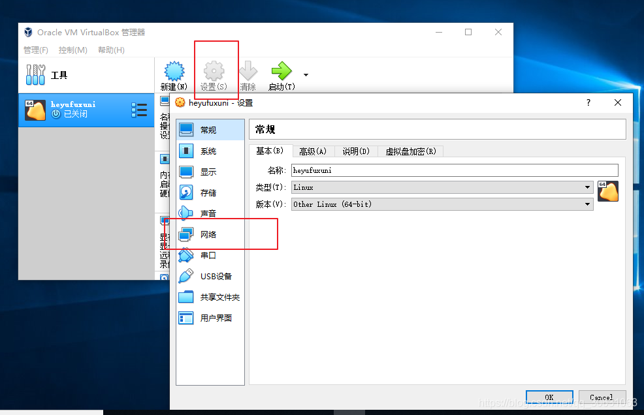
Task: Click the 已关闭 powered-off status text
Action: [x=76, y=114]
